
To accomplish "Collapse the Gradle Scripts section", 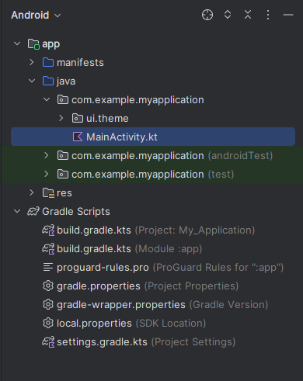I will [17, 211].
